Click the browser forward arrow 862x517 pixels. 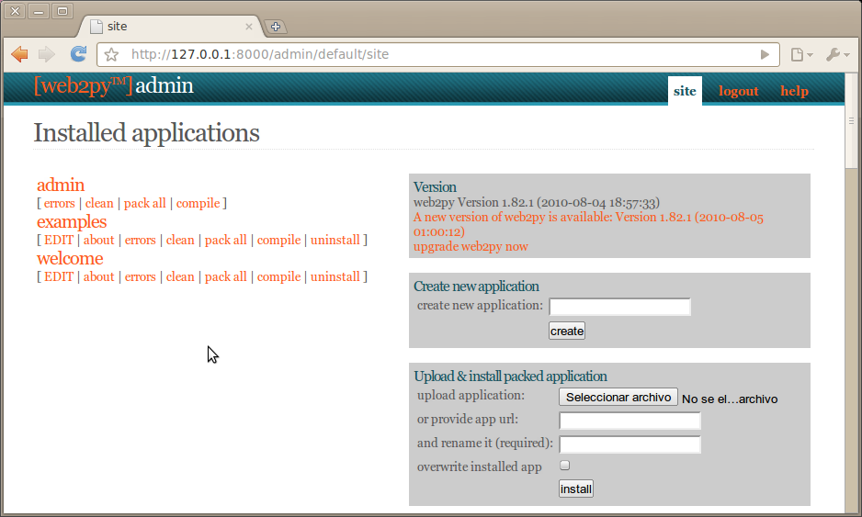coord(47,54)
